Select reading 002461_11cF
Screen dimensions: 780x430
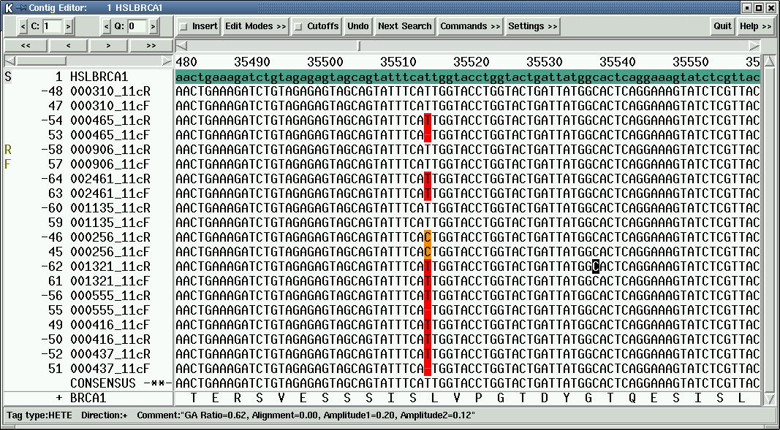(x=110, y=193)
